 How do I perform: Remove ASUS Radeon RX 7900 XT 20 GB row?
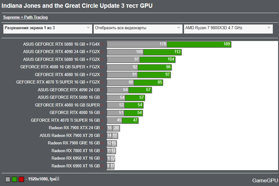point(102,136)
